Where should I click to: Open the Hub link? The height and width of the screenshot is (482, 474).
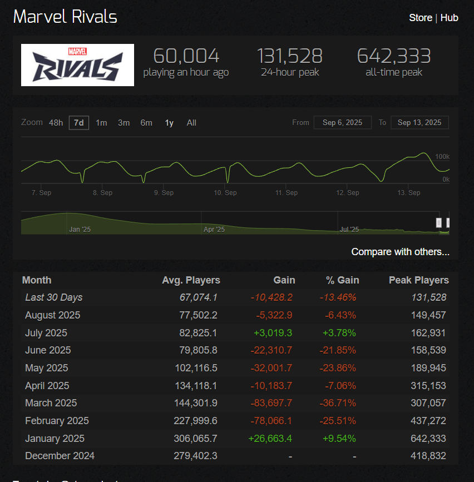450,18
